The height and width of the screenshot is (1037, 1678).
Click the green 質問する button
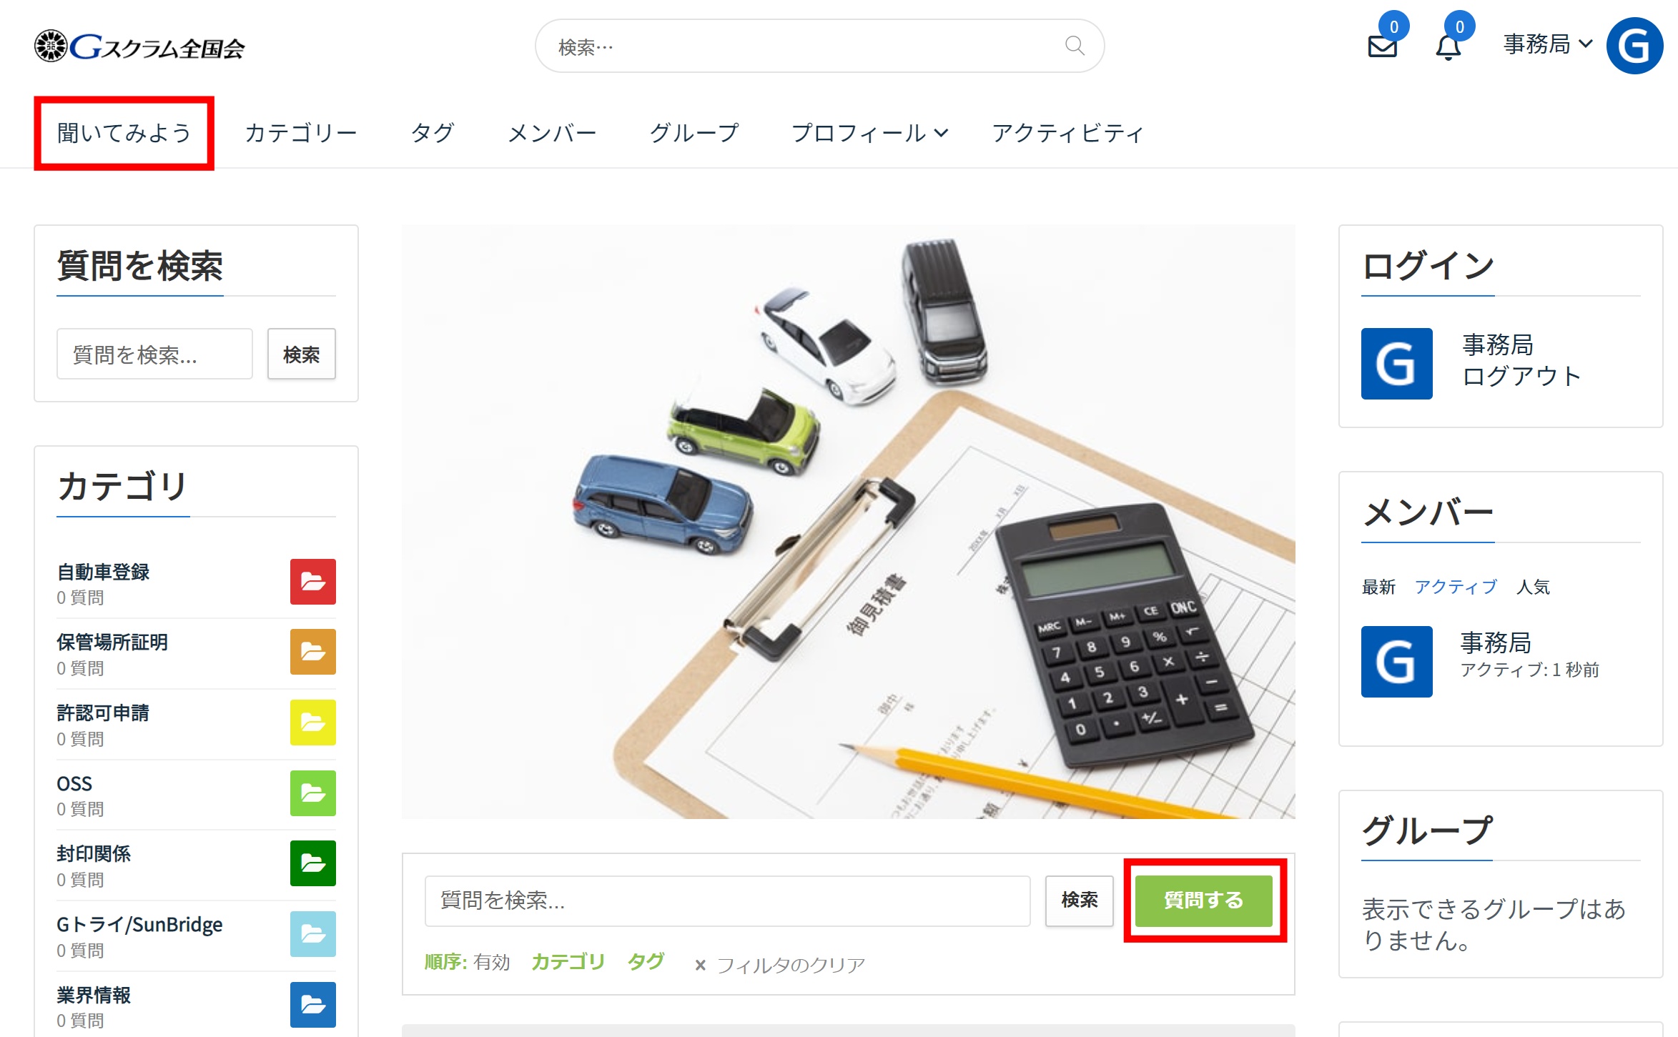[1203, 900]
